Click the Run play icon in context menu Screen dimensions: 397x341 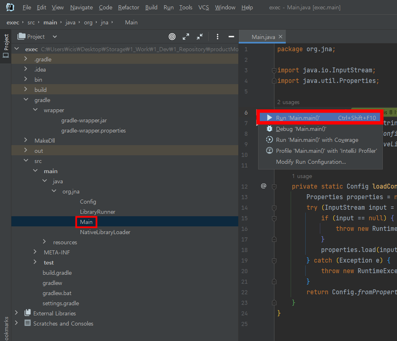tap(270, 117)
